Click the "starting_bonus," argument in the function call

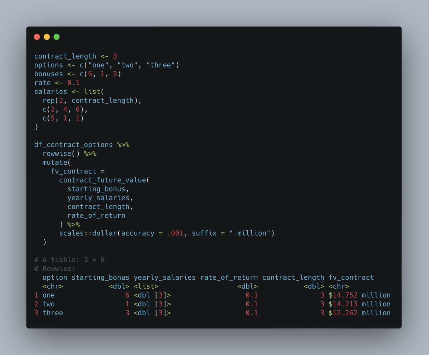click(x=98, y=189)
